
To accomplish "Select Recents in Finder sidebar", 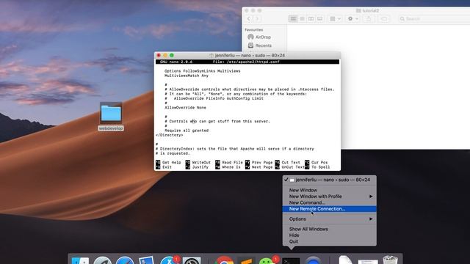I will 259,45.
